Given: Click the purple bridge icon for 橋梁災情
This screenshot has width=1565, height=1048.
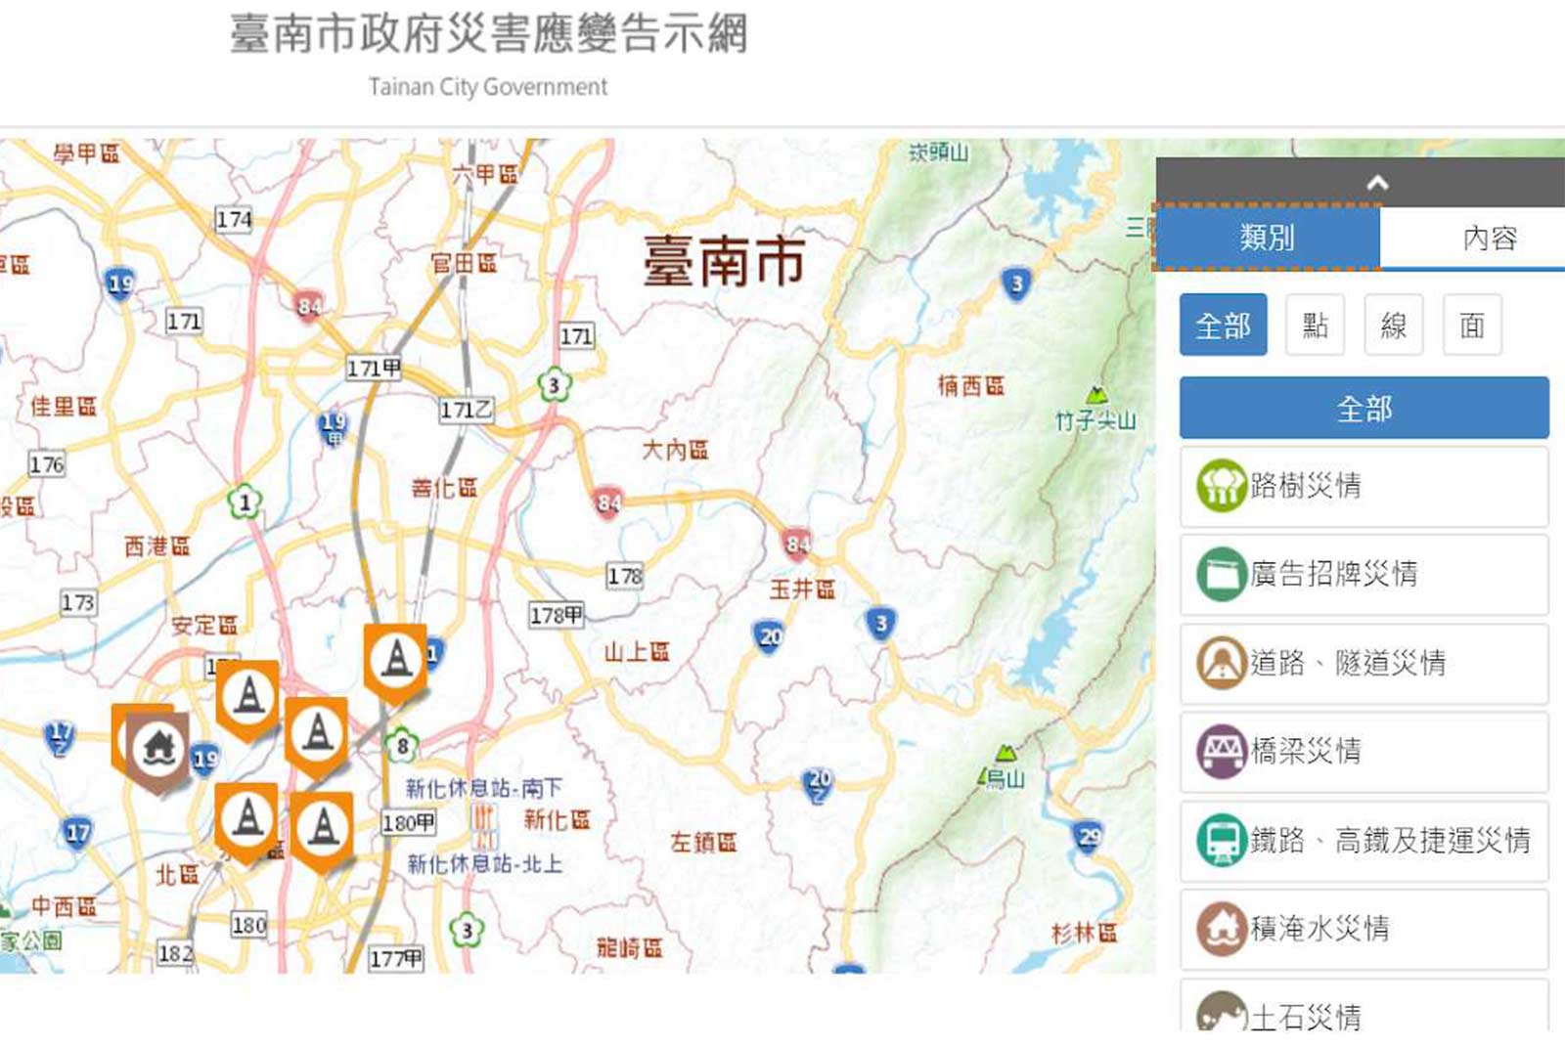Looking at the screenshot, I should pyautogui.click(x=1222, y=751).
